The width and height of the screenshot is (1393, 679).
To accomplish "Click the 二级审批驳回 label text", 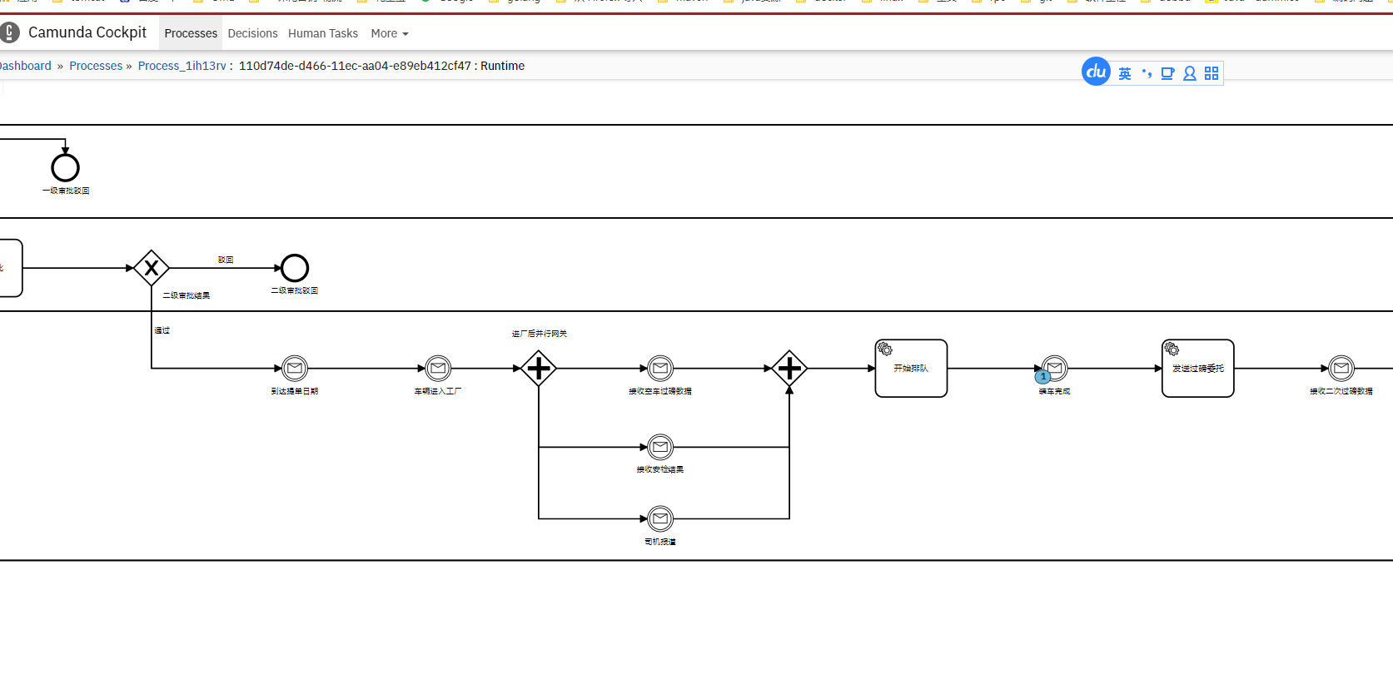I will pos(295,290).
